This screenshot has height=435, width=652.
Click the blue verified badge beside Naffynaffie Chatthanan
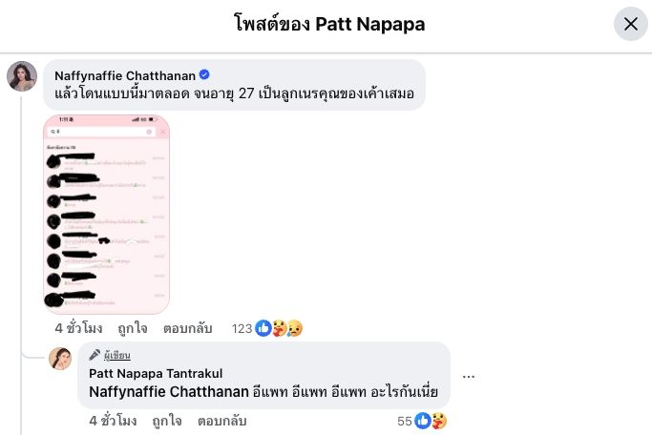tap(204, 74)
